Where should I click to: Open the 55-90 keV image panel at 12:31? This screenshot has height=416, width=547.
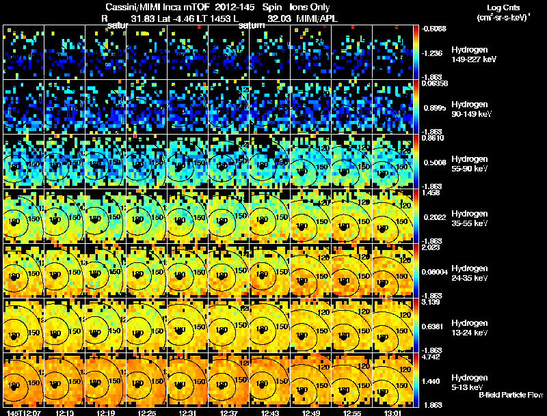tap(187, 161)
